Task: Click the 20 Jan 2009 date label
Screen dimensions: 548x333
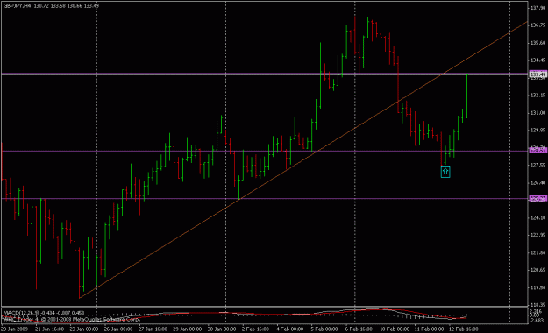Action: [x=13, y=329]
